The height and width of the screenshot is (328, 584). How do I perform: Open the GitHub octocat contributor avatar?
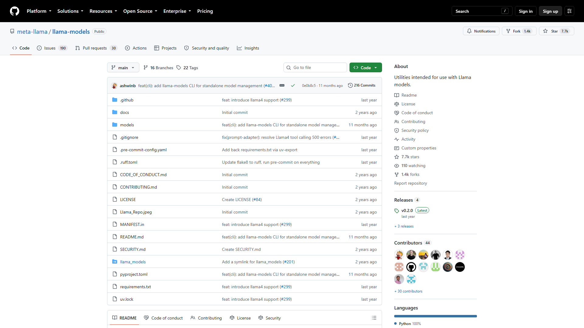pyautogui.click(x=411, y=267)
